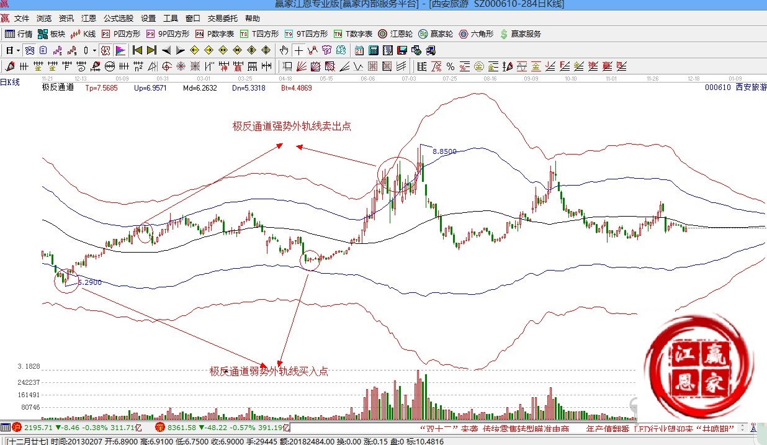The width and height of the screenshot is (767, 445).
Task: Click the K线 chart button
Action: (83, 34)
